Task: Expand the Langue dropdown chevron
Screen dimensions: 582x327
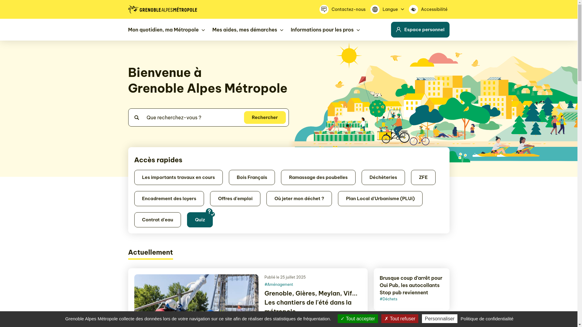Action: [402, 9]
